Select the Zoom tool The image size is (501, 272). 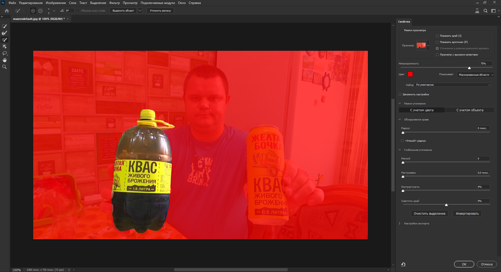(x=5, y=66)
